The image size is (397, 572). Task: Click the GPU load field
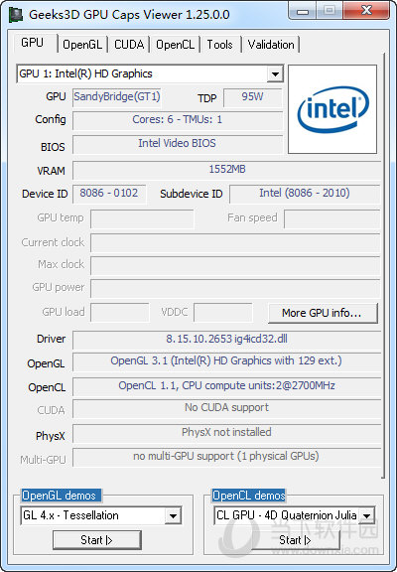(x=120, y=312)
